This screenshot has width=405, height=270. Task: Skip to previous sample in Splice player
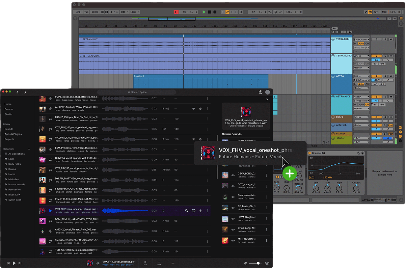(x=8, y=263)
